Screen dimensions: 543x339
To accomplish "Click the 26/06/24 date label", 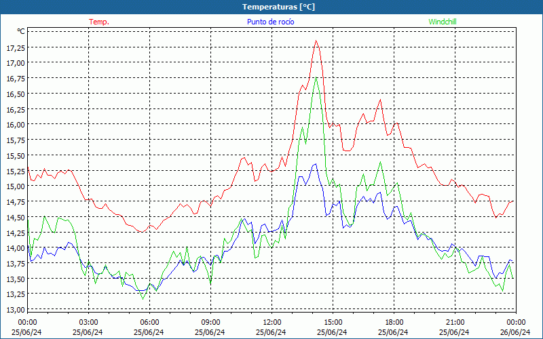I will 516,332.
